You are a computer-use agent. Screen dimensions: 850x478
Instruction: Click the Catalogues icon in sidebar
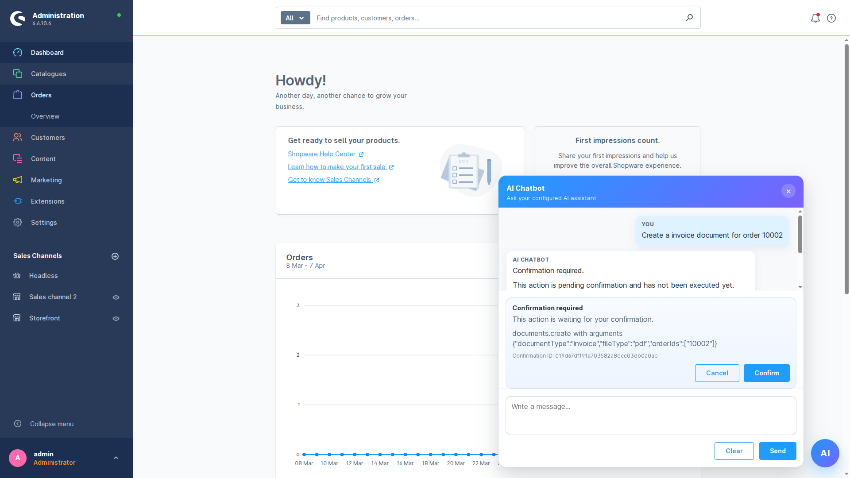[18, 74]
